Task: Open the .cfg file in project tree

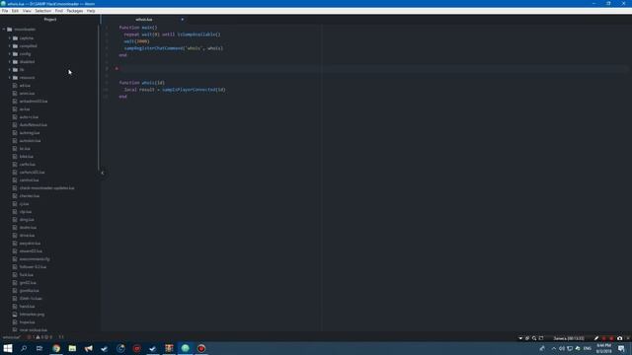Action: (35, 259)
